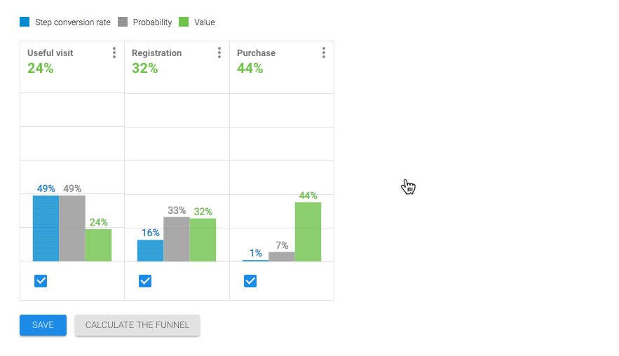Click CALCULATE THE FUNNEL button

[137, 325]
